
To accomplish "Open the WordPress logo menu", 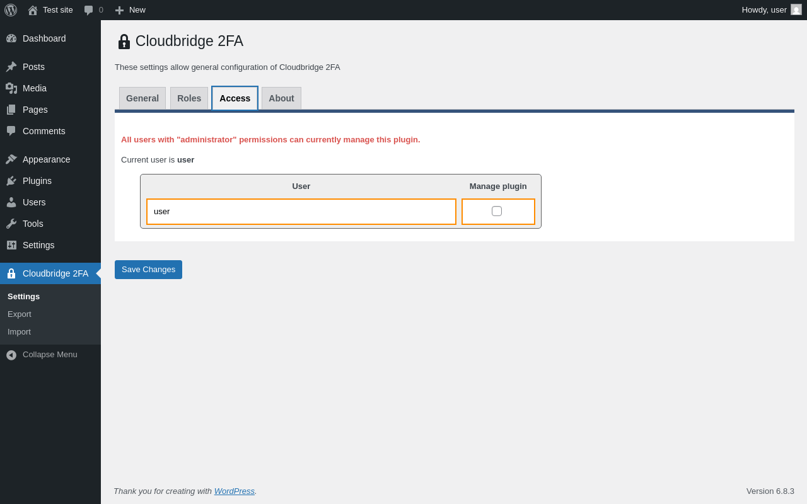I will tap(11, 10).
